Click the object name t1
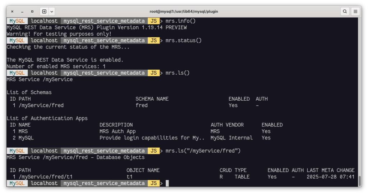Image resolution: width=368 pixels, height=194 pixels. click(x=129, y=177)
